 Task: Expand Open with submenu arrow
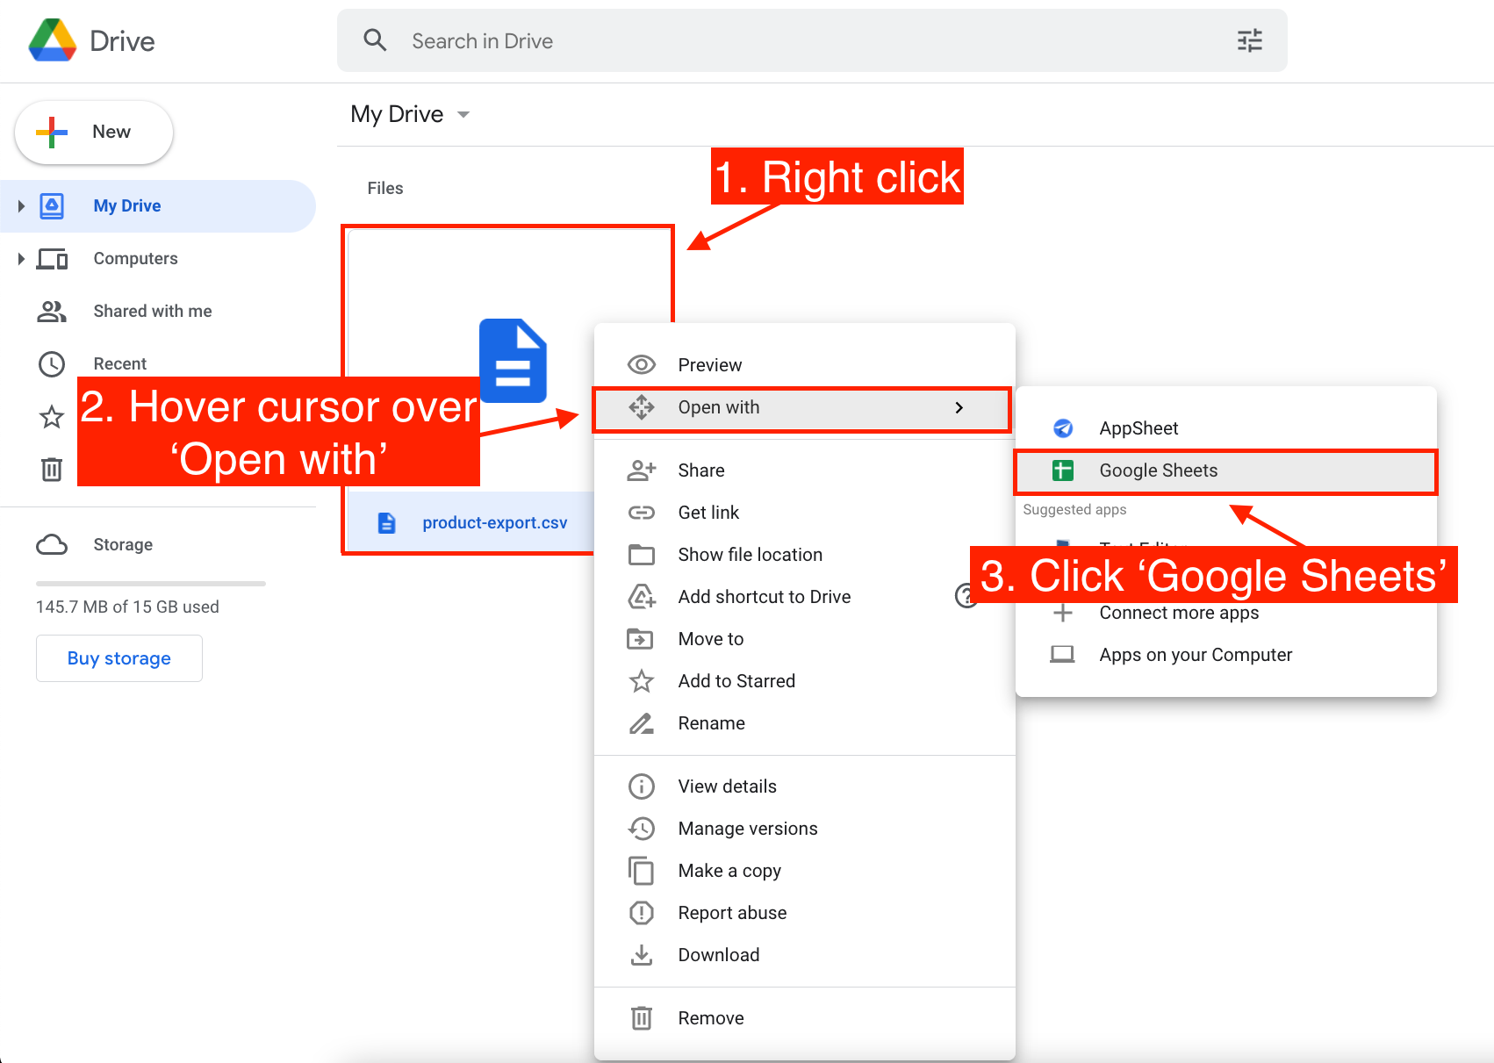click(959, 407)
